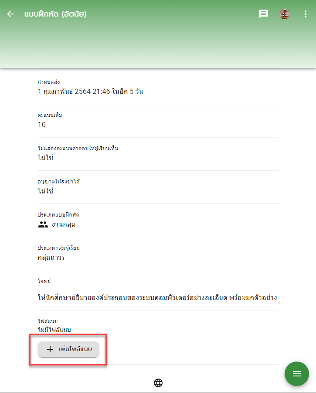316x393 pixels.
Task: Click ไม่ใช่ under อนุญาตให้ส่งช้าได้
Action: 45,191
